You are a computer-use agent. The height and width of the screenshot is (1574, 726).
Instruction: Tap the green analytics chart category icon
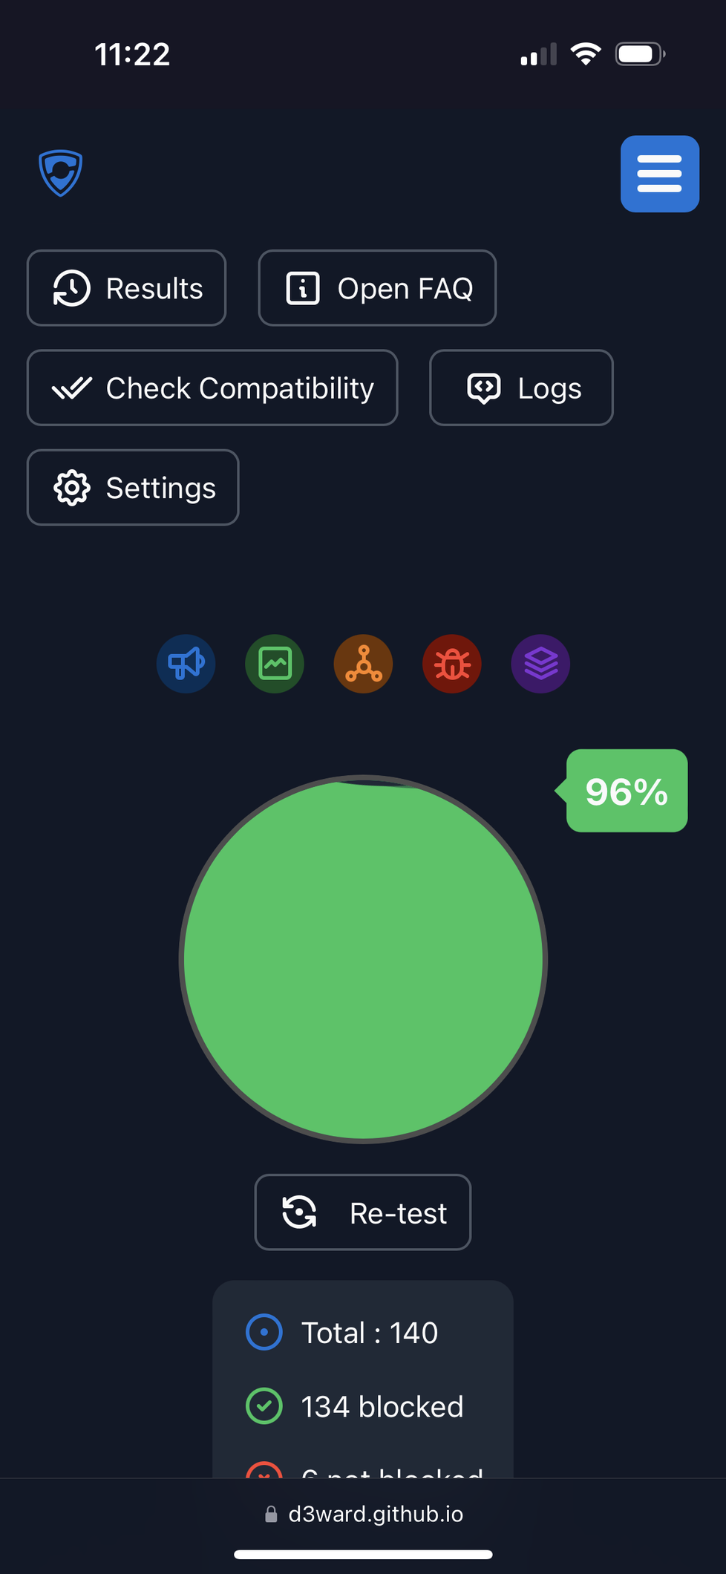pyautogui.click(x=275, y=664)
